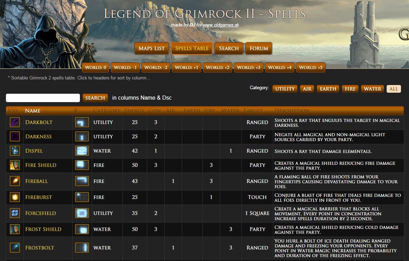Go to World: +3 map
Image resolution: width=409 pixels, height=261 pixels.
click(x=248, y=68)
